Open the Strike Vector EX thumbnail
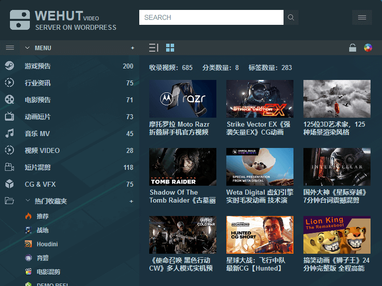The image size is (382, 286). pyautogui.click(x=260, y=99)
